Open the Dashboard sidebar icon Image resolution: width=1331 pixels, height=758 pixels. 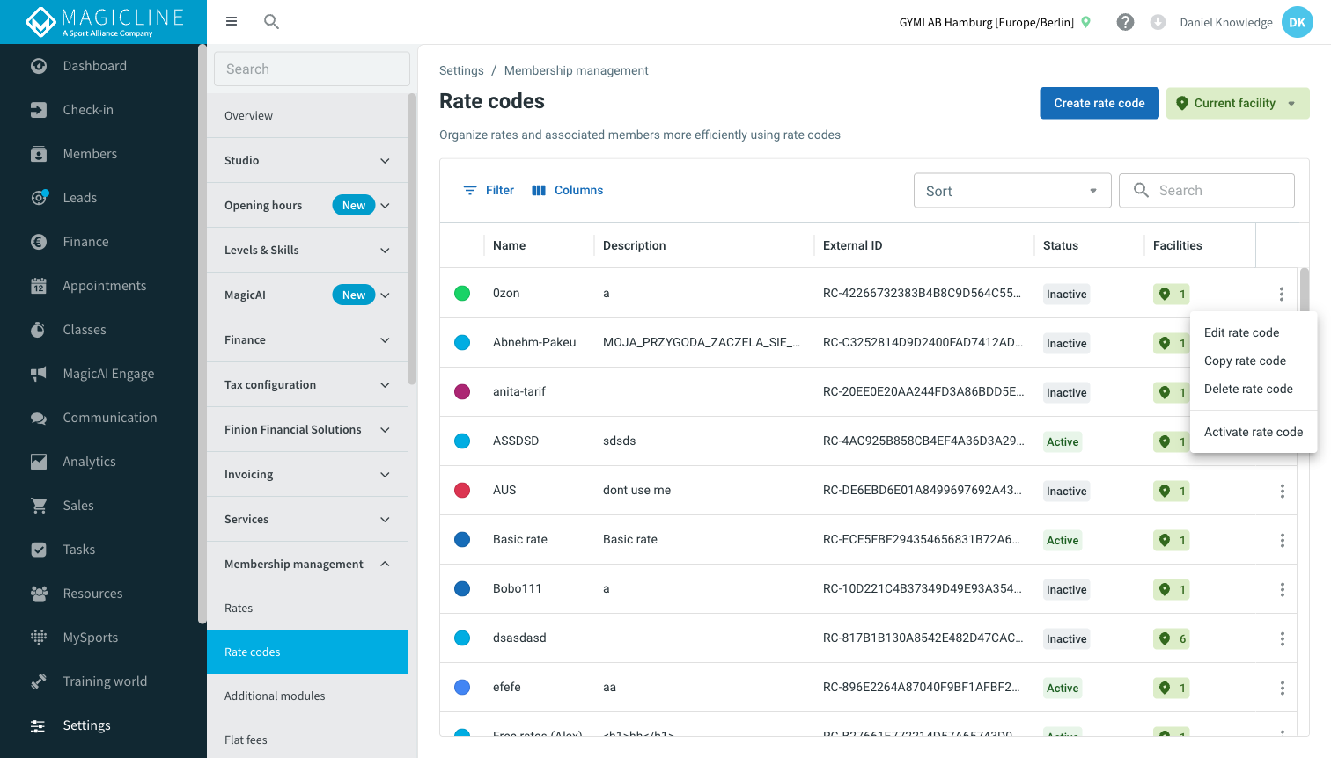39,66
